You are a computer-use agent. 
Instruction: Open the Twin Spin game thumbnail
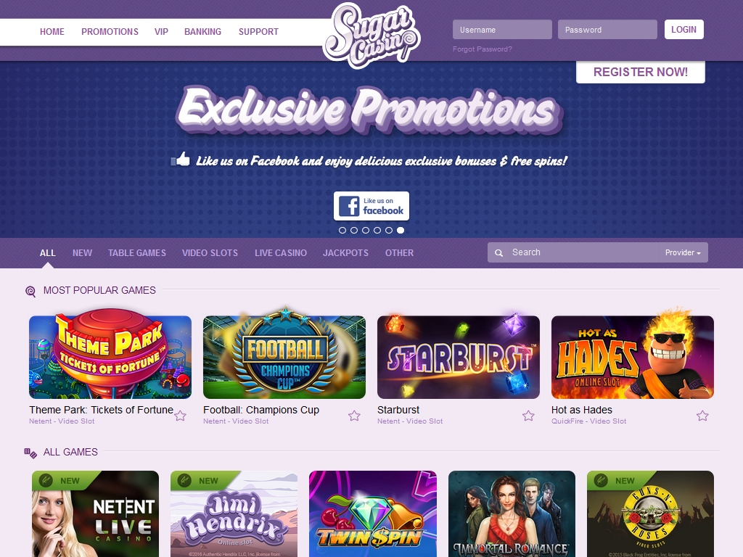[373, 514]
